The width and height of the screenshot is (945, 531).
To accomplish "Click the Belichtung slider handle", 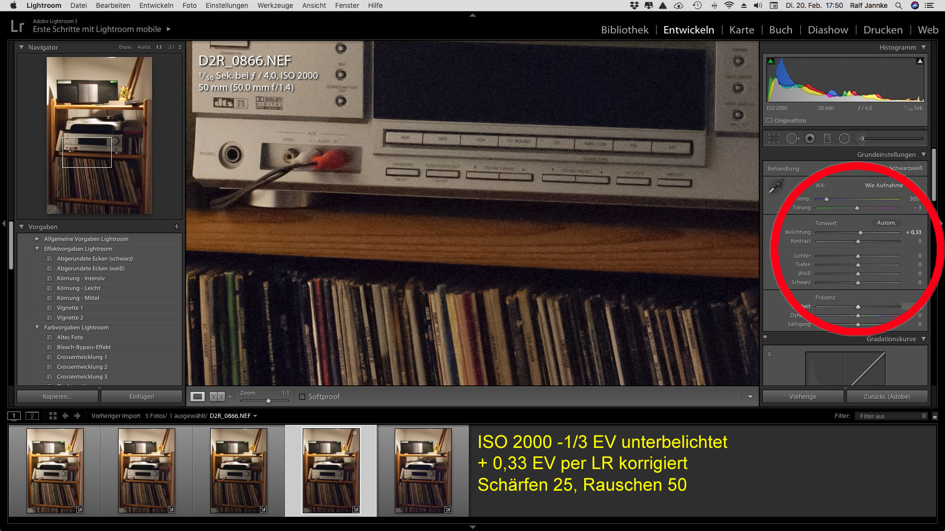I will coord(860,233).
